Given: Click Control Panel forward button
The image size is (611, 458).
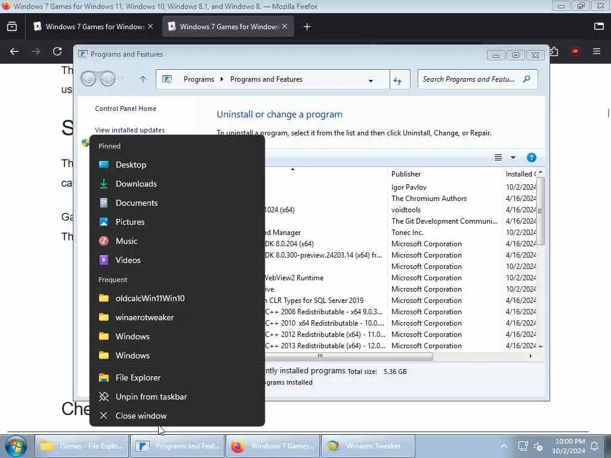Looking at the screenshot, I should pos(107,79).
